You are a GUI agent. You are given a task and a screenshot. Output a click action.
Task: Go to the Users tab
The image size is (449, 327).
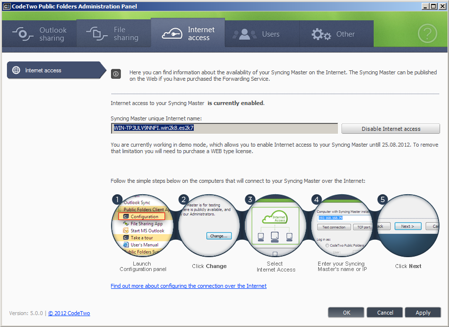[x=262, y=34]
